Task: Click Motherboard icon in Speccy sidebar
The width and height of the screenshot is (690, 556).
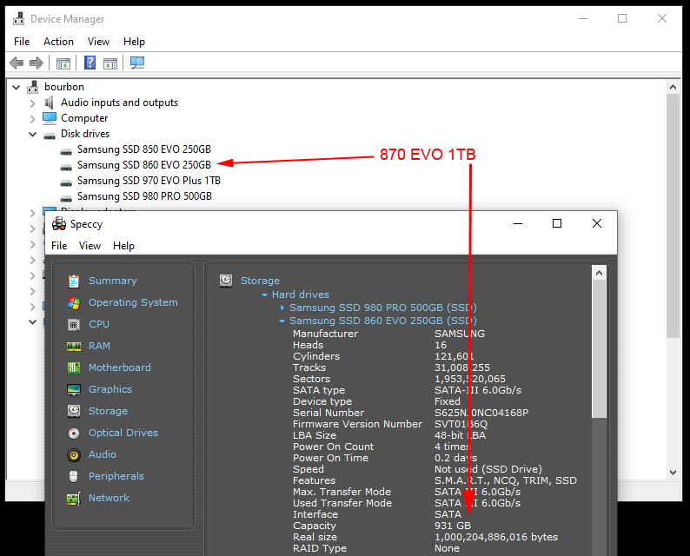Action: click(74, 367)
